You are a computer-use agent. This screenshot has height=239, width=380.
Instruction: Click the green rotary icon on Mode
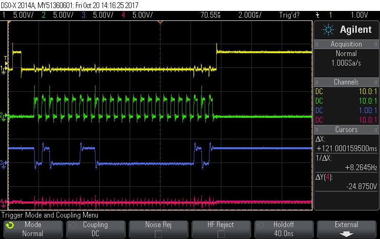pos(10,225)
